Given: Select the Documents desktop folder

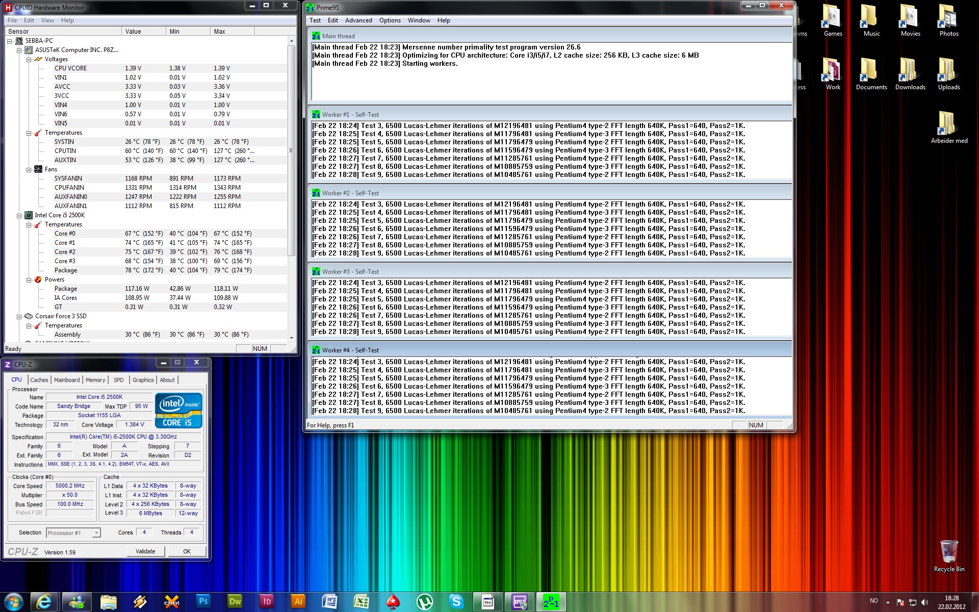Looking at the screenshot, I should 871,74.
